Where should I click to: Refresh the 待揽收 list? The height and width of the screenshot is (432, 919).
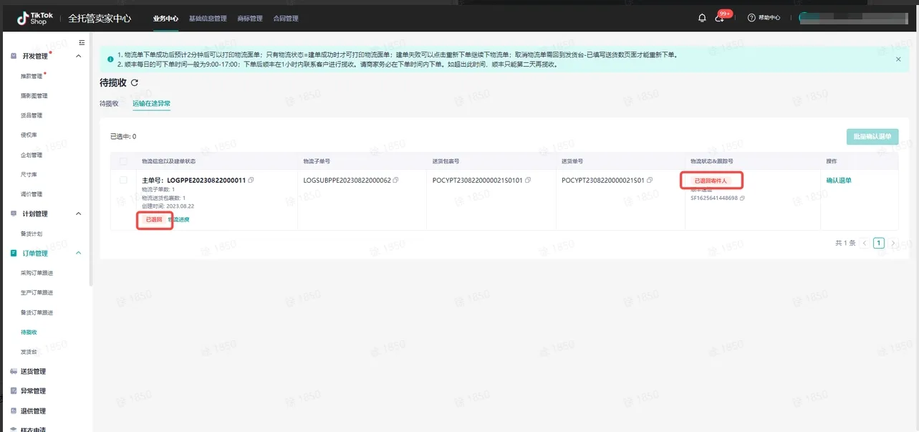135,83
